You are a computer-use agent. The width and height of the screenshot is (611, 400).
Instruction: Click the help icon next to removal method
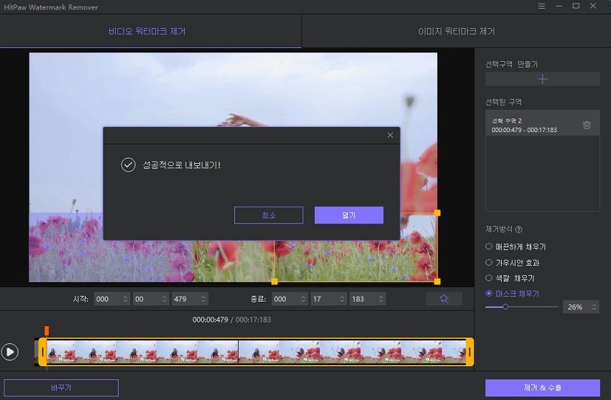click(519, 230)
